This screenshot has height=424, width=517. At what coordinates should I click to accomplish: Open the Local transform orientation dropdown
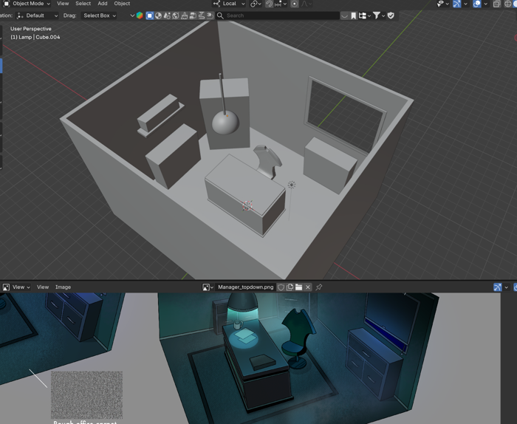click(x=229, y=4)
